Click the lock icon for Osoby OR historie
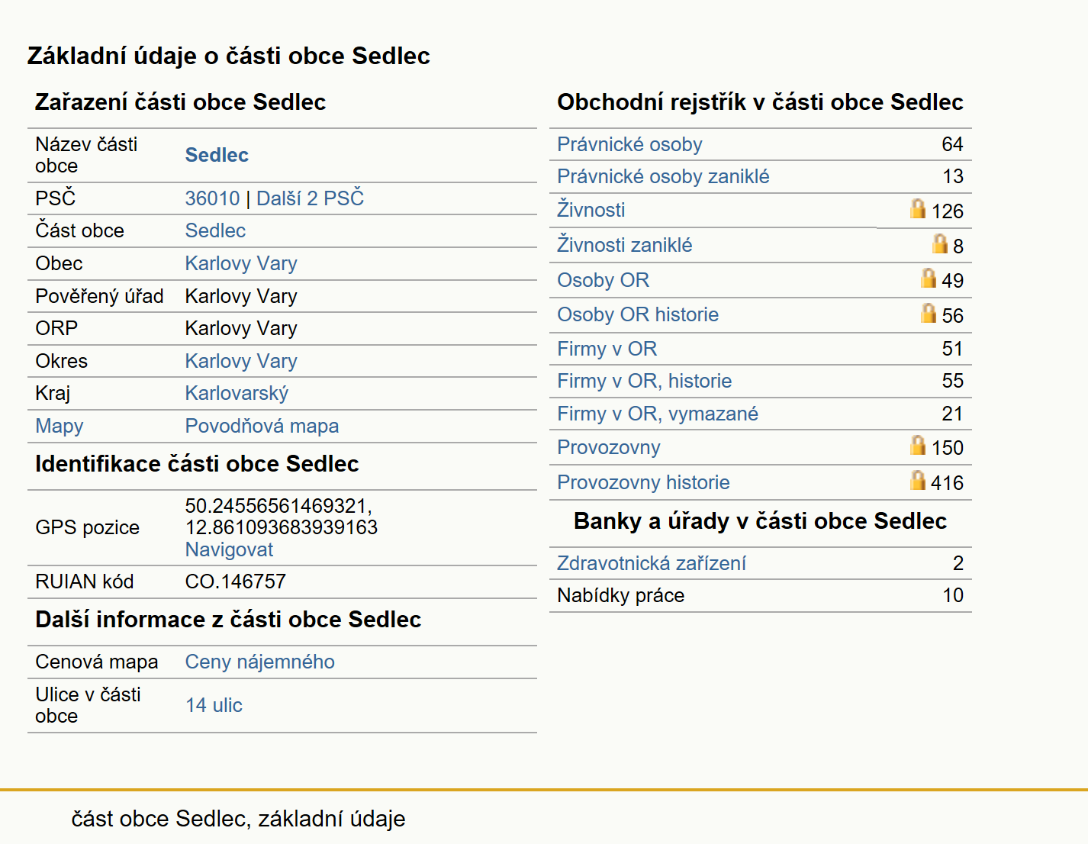1088x844 pixels. [x=929, y=313]
